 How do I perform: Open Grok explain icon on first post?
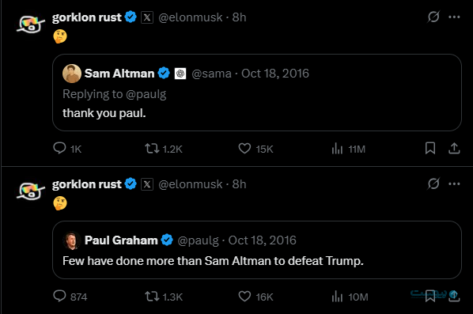tap(433, 17)
